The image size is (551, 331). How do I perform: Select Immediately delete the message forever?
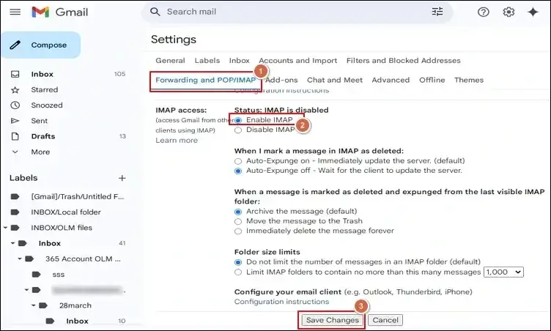[x=238, y=231]
